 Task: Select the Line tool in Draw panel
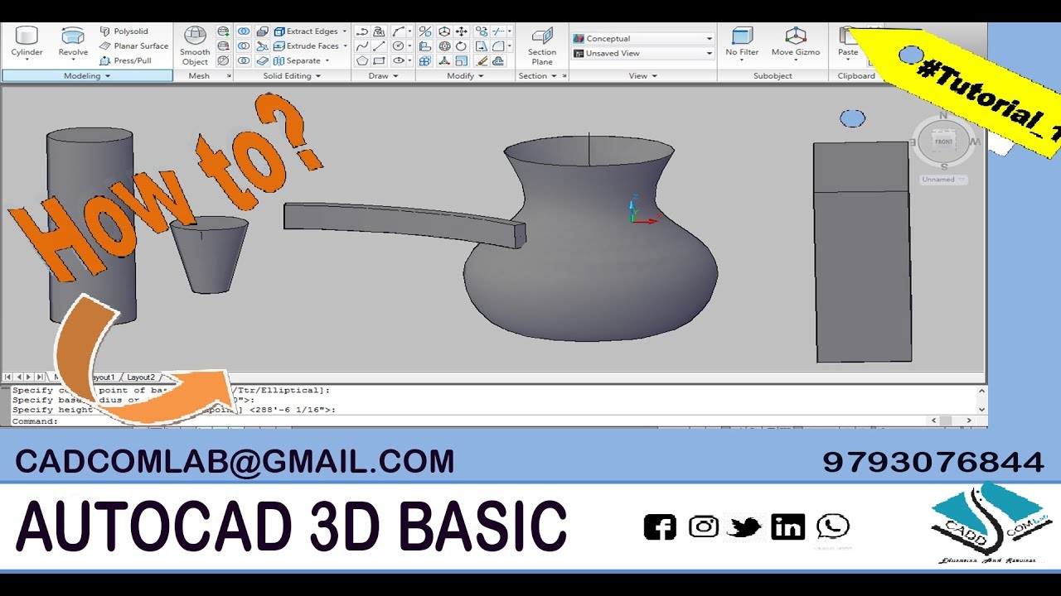click(379, 46)
